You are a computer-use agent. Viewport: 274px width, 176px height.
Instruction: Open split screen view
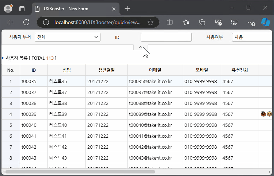[170, 22]
